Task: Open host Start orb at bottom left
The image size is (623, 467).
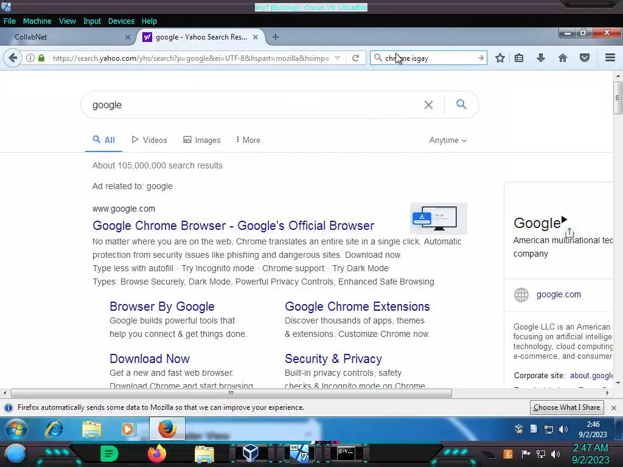Action: 15,454
